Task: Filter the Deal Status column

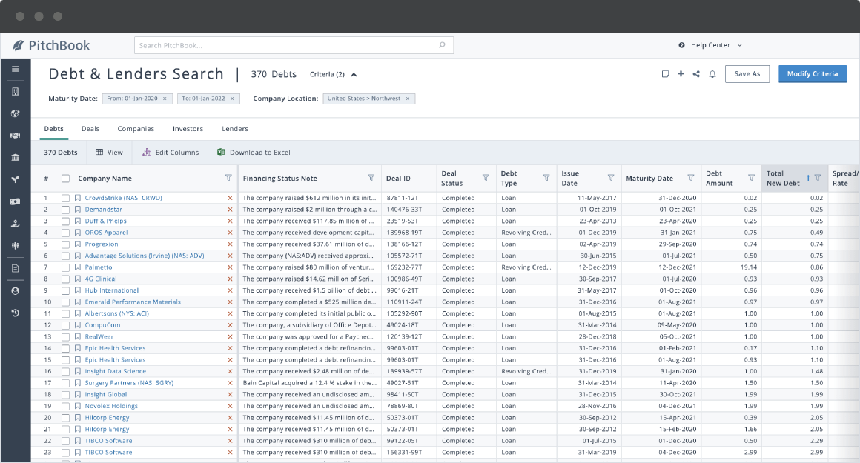Action: pyautogui.click(x=486, y=178)
